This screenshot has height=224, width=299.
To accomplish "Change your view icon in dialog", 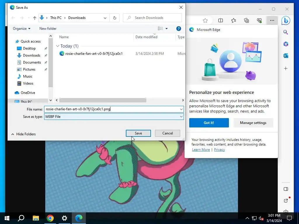I will click(x=160, y=29).
